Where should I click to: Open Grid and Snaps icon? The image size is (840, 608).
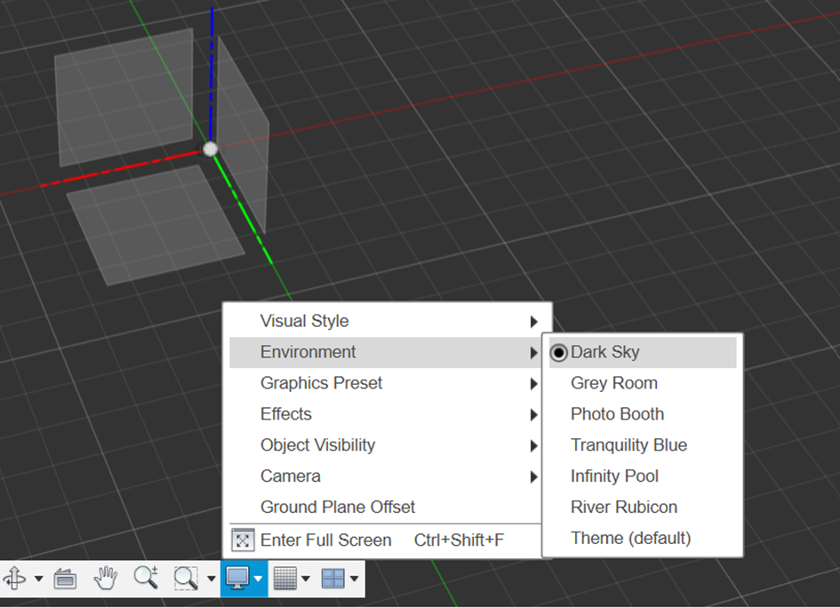pyautogui.click(x=285, y=579)
